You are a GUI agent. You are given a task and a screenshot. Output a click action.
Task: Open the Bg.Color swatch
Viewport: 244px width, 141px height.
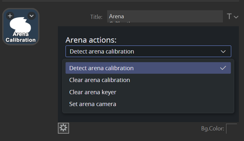click(x=232, y=129)
